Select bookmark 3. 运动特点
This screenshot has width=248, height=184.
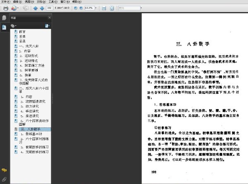click(29, 61)
